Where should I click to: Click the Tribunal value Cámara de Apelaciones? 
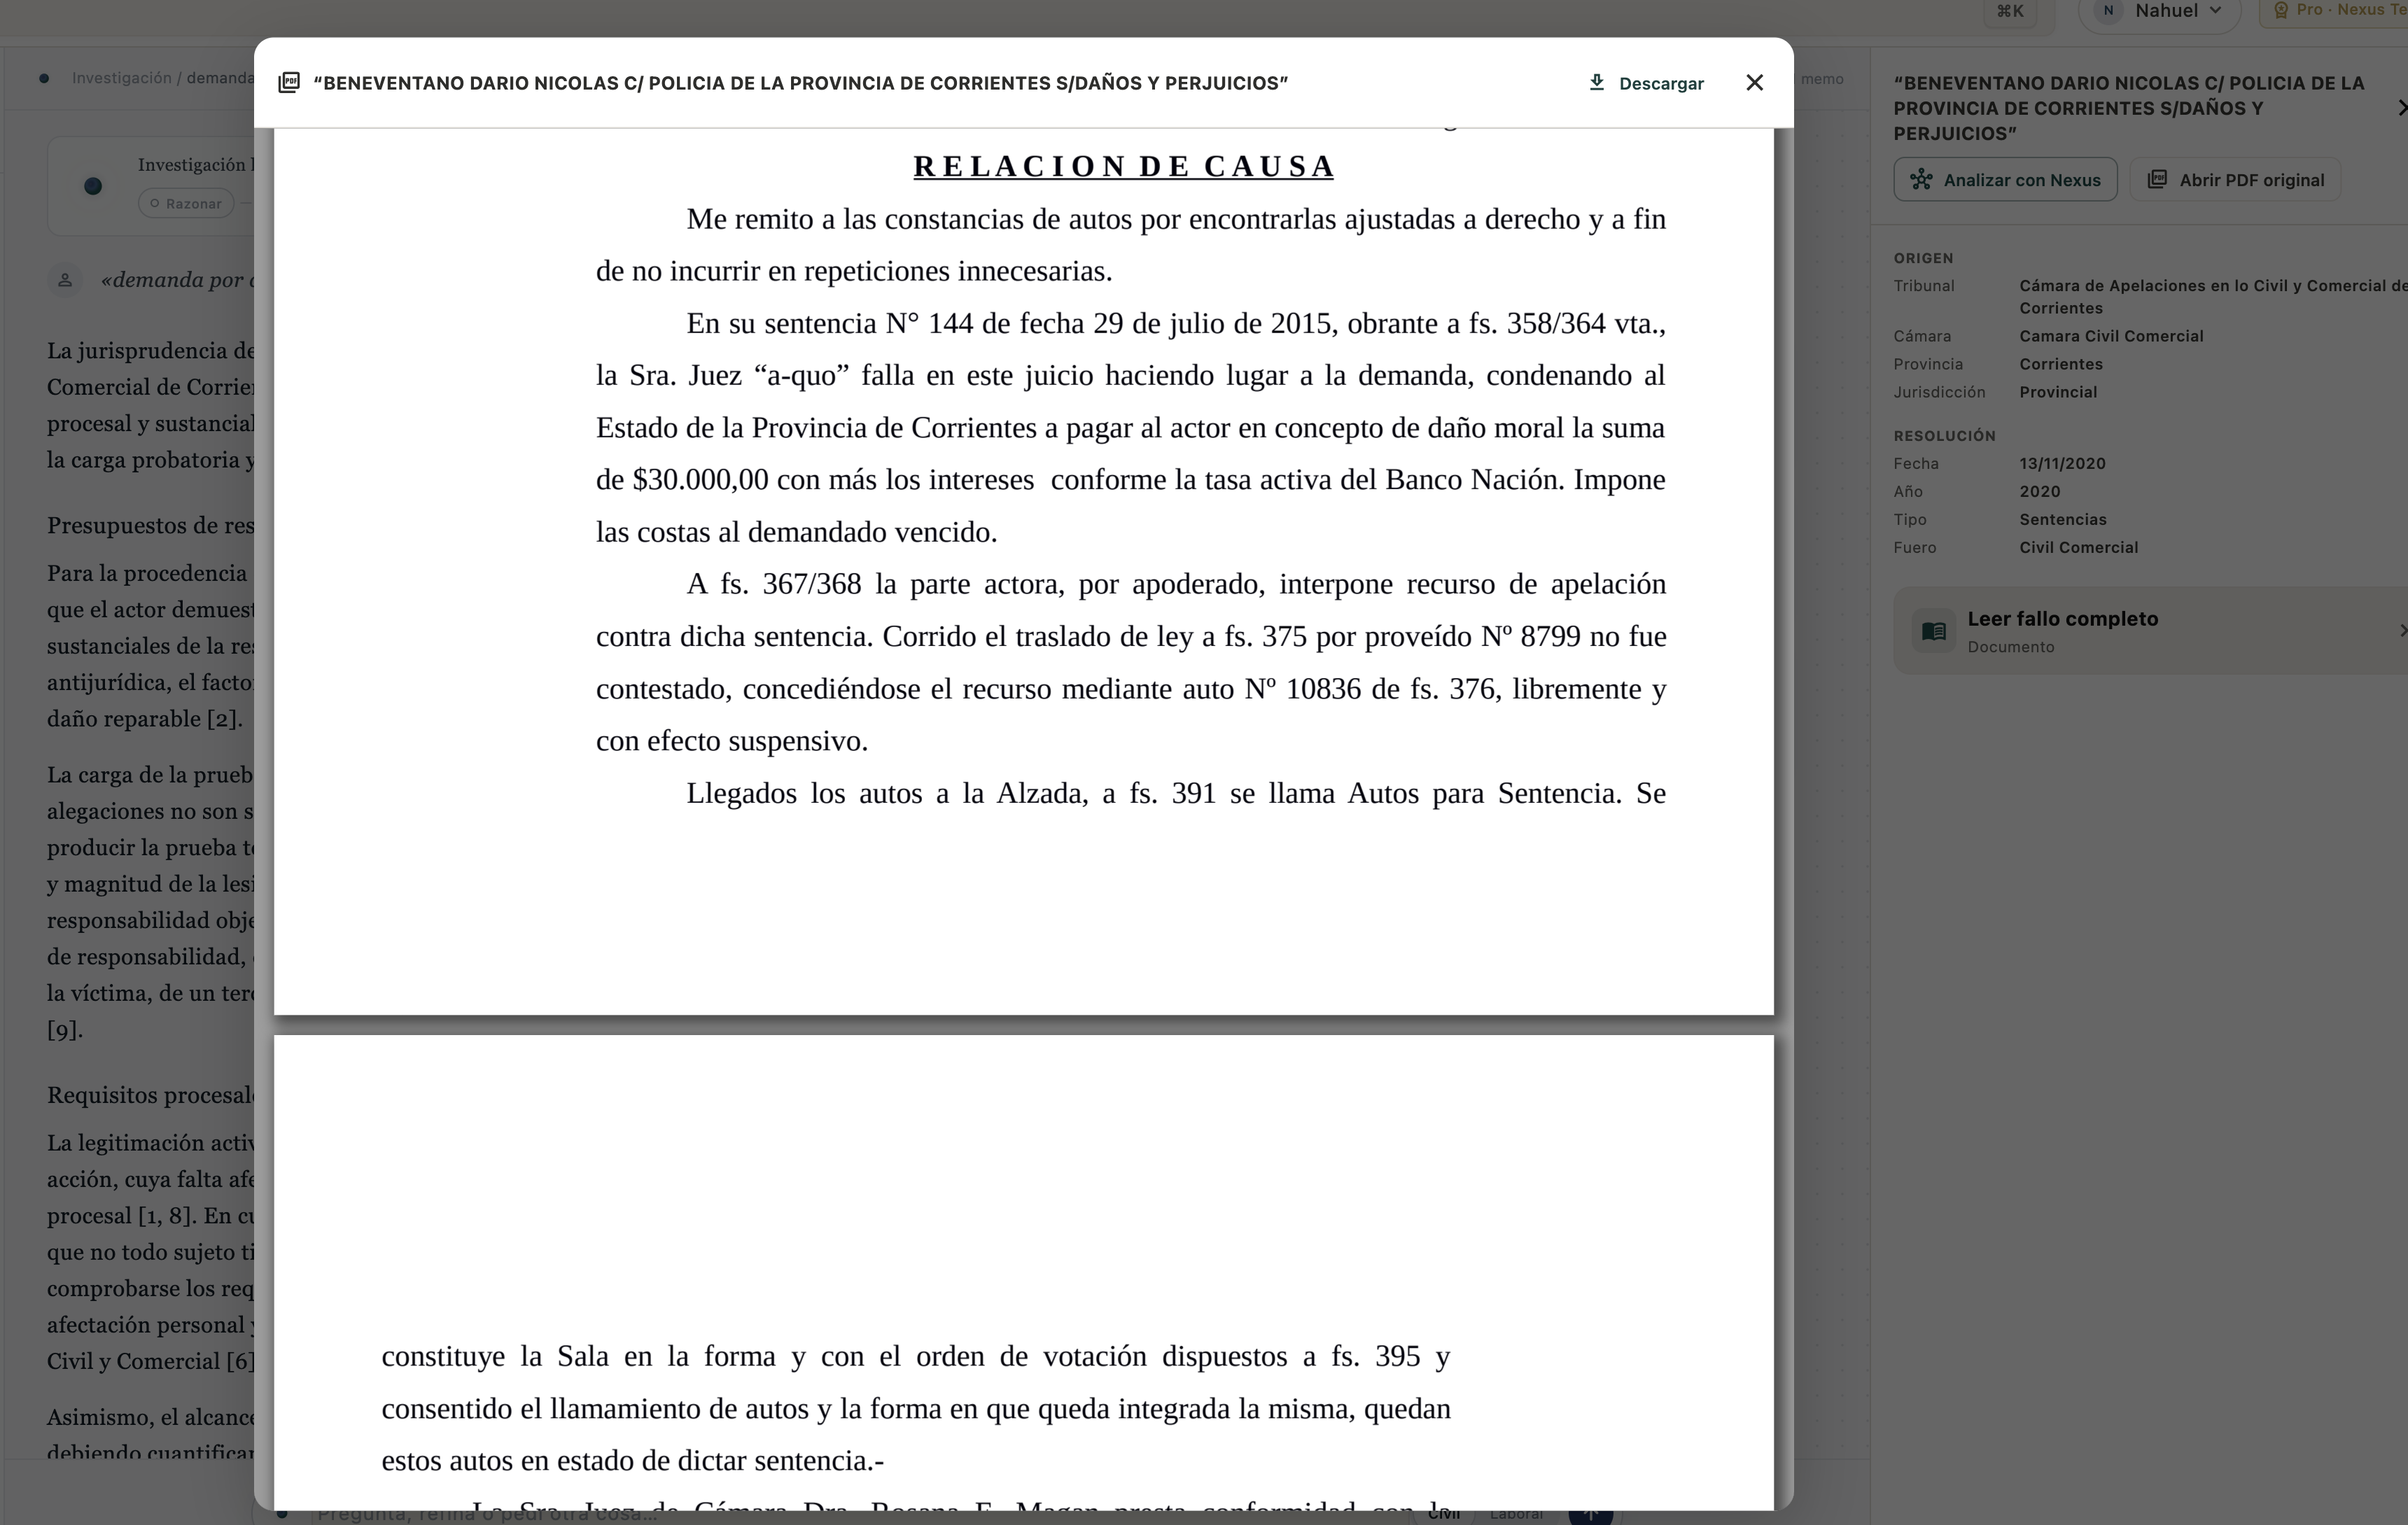(x=2213, y=297)
